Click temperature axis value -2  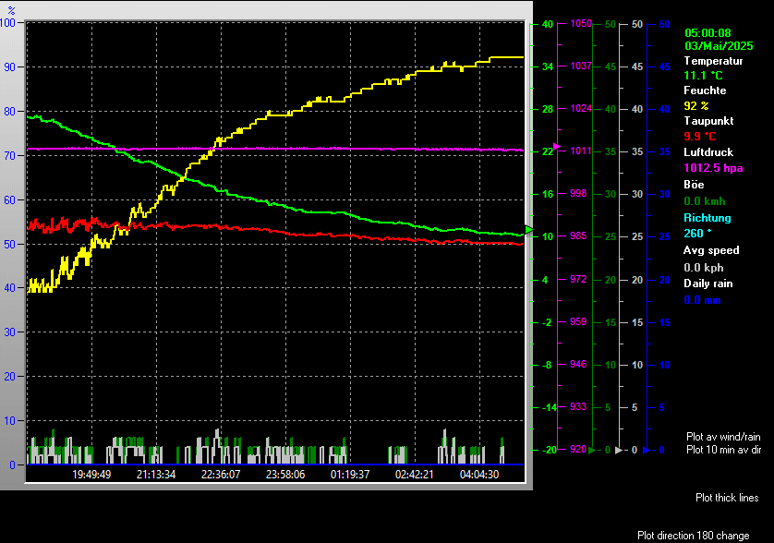pyautogui.click(x=547, y=322)
